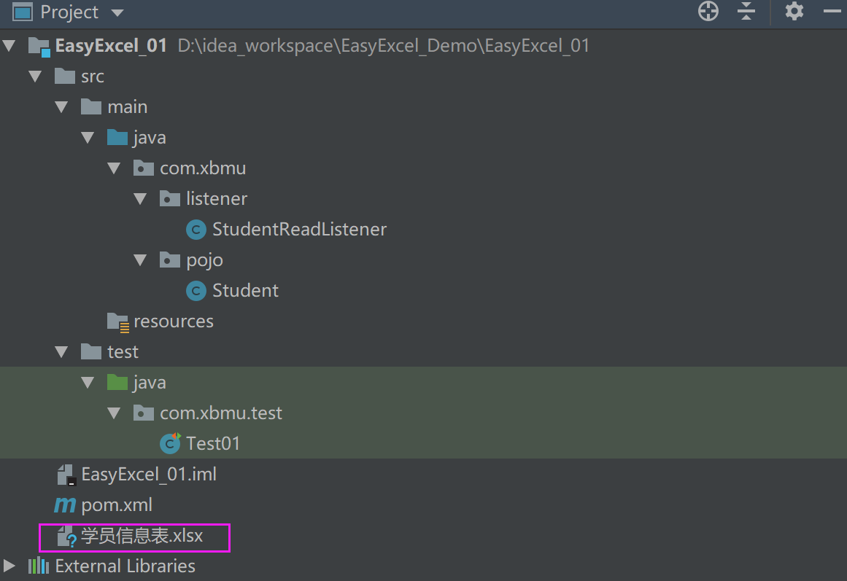The height and width of the screenshot is (581, 847).
Task: Open the pom.xml file name
Action: click(x=117, y=505)
